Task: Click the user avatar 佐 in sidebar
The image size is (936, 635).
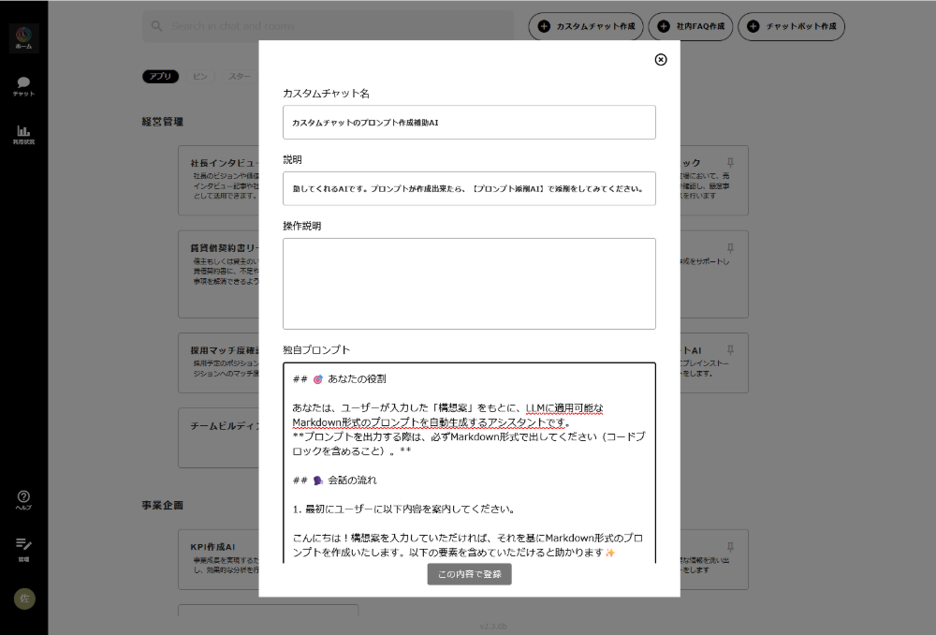Action: click(24, 598)
